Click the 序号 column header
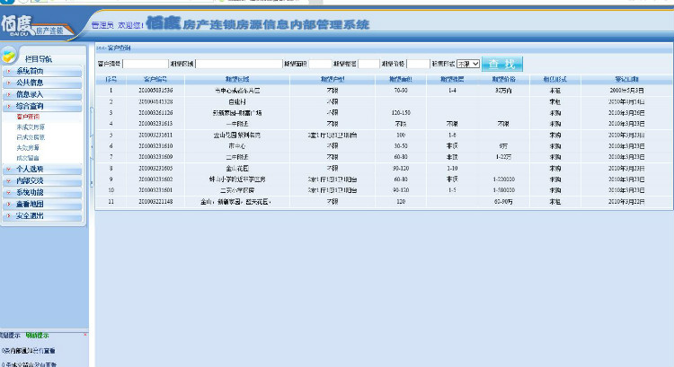The height and width of the screenshot is (367, 674). click(111, 79)
